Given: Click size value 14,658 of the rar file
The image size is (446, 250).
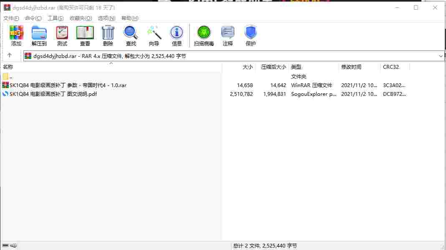Looking at the screenshot, I should click(x=245, y=85).
